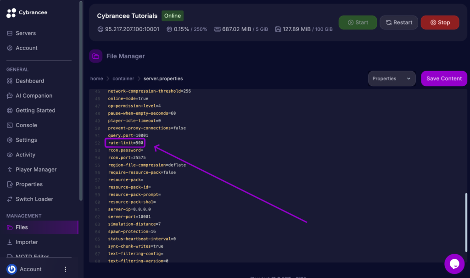Click the disk usage storage icon
Screen dimensions: 470x278
click(278, 29)
